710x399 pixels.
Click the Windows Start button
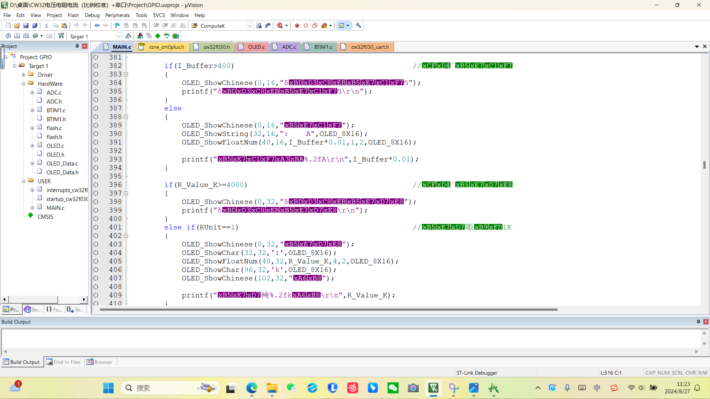click(108, 388)
